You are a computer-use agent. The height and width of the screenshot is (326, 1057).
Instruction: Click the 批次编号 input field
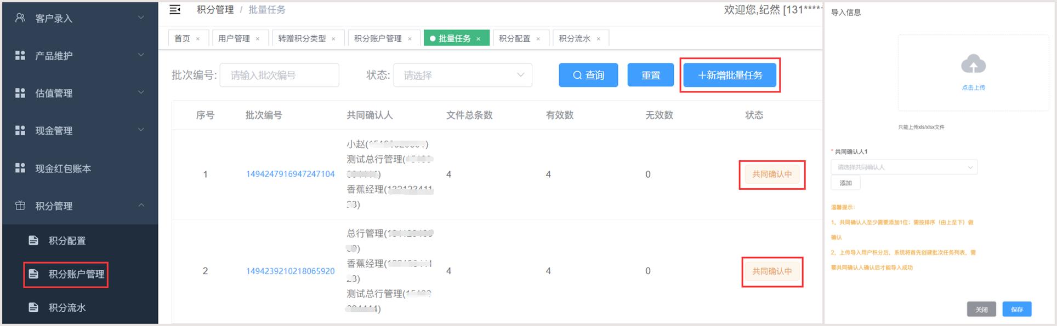[x=279, y=75]
